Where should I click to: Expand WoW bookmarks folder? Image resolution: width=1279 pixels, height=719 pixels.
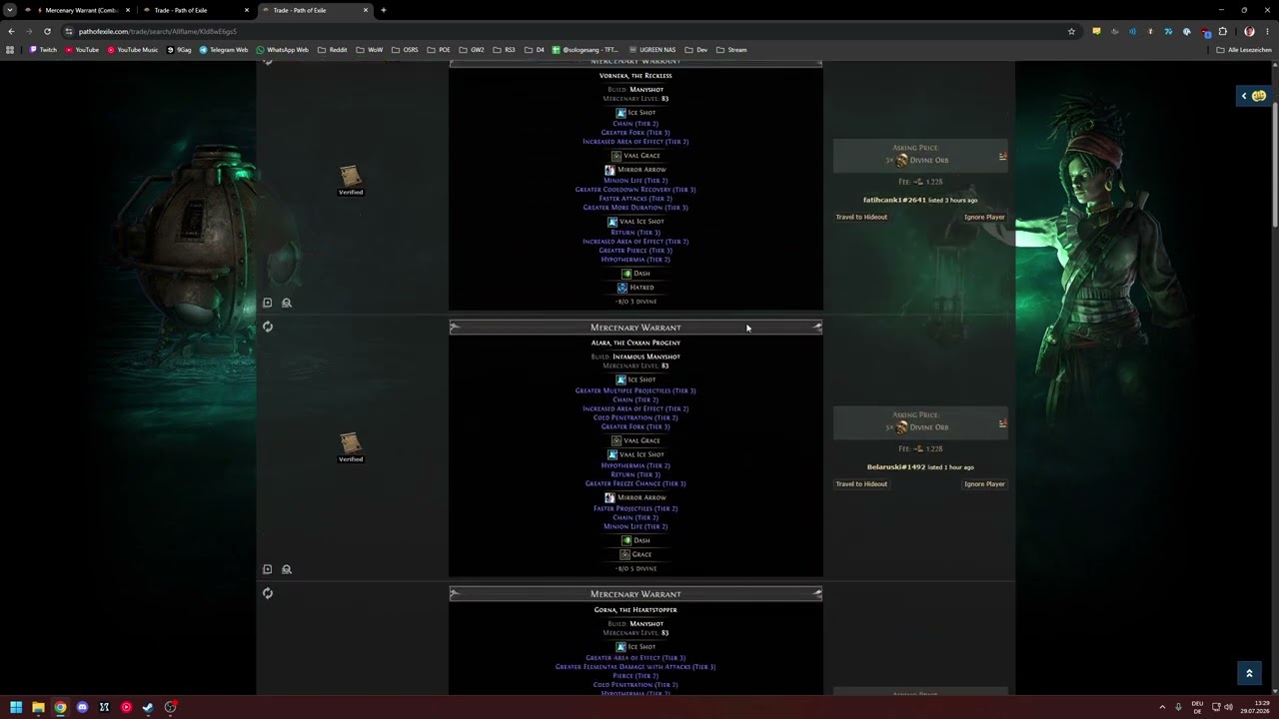[x=370, y=49]
